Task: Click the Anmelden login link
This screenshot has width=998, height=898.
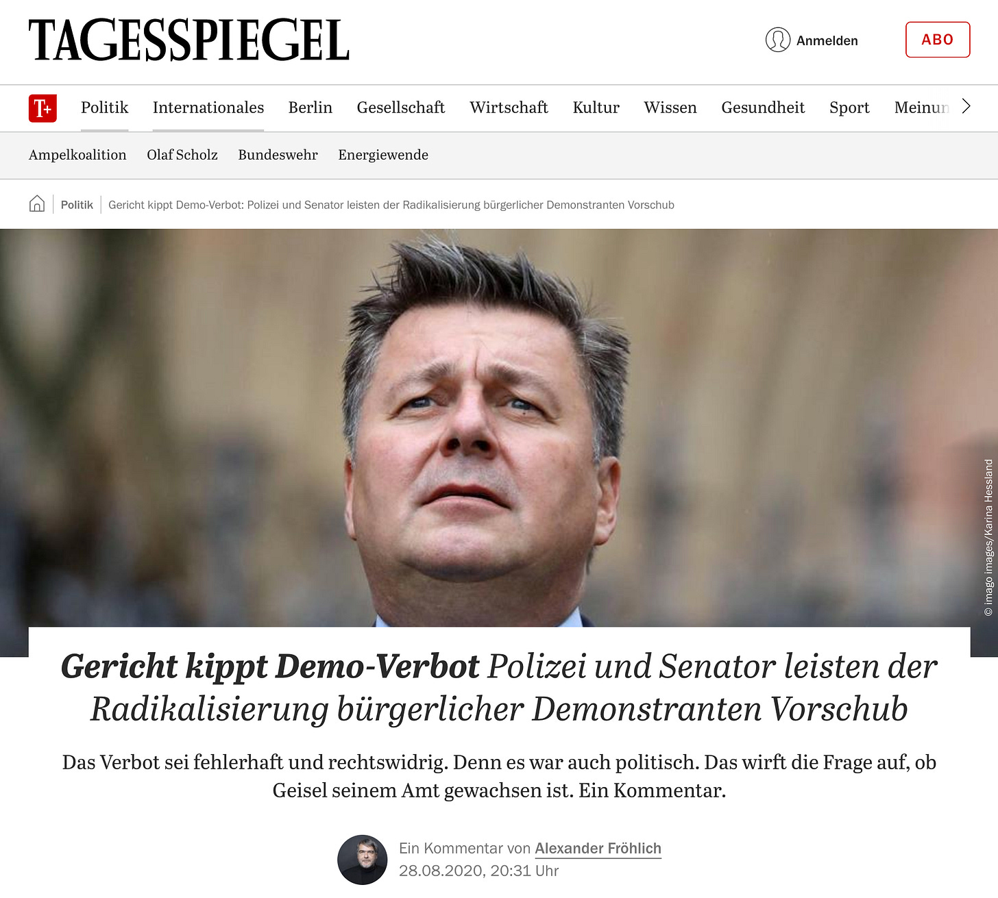Action: (827, 40)
